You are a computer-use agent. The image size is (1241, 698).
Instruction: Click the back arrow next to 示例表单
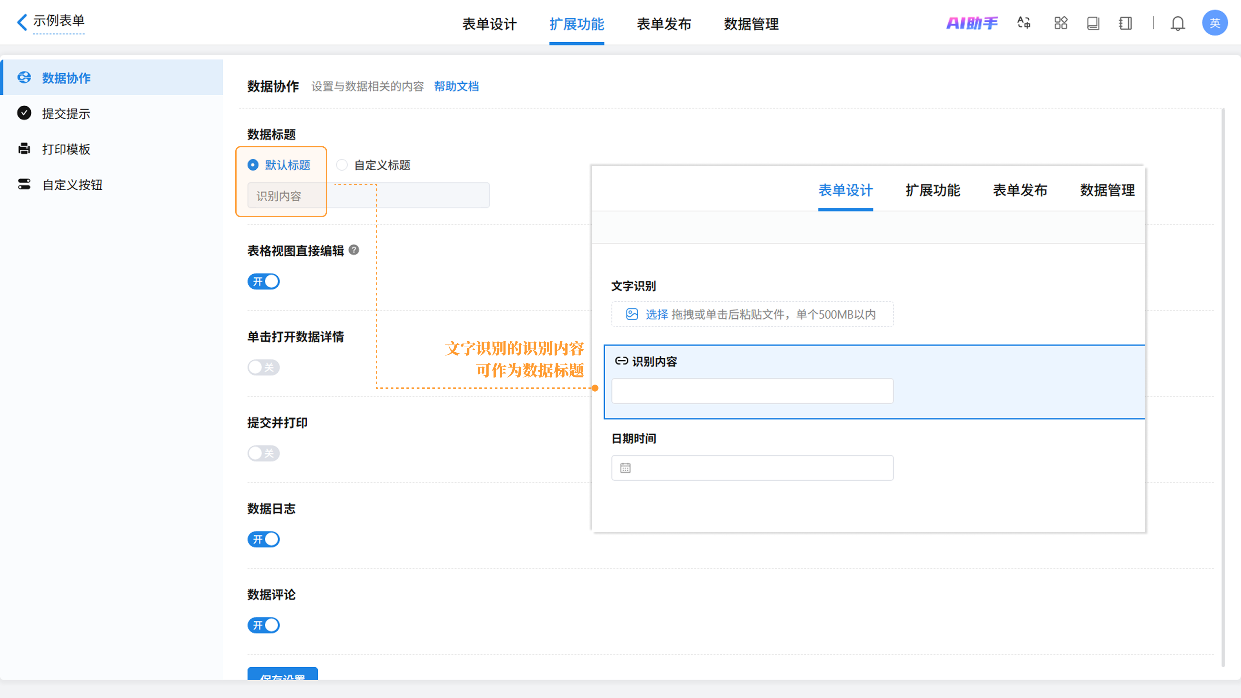pos(22,22)
